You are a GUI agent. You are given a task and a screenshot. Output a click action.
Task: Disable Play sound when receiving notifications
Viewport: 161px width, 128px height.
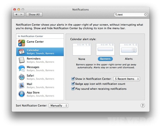coord(73,88)
